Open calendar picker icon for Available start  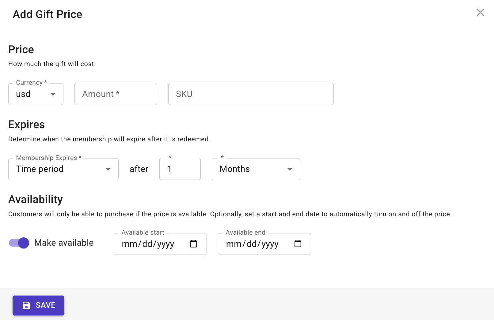click(x=193, y=244)
